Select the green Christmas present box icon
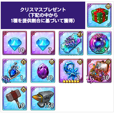Screen dimensions: 115x113 click(99, 15)
